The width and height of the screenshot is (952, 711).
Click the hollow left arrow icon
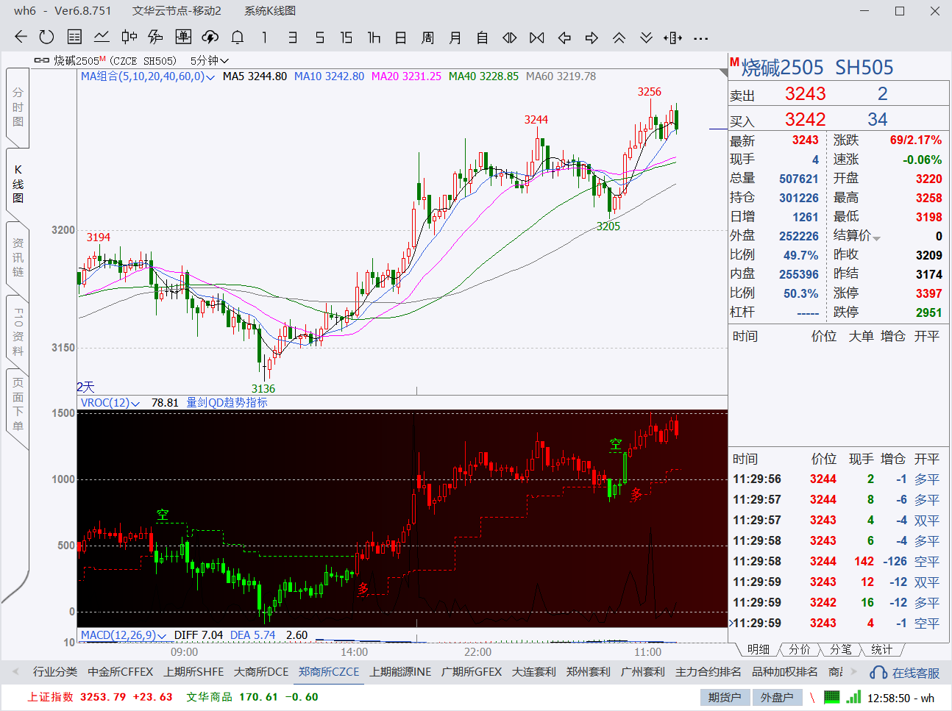[x=564, y=37]
